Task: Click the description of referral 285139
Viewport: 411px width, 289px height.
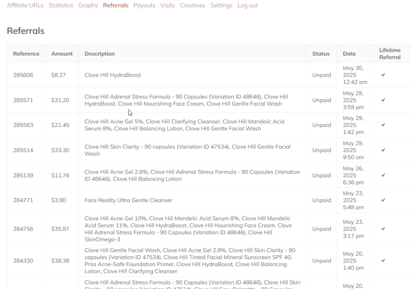Action: [x=192, y=175]
